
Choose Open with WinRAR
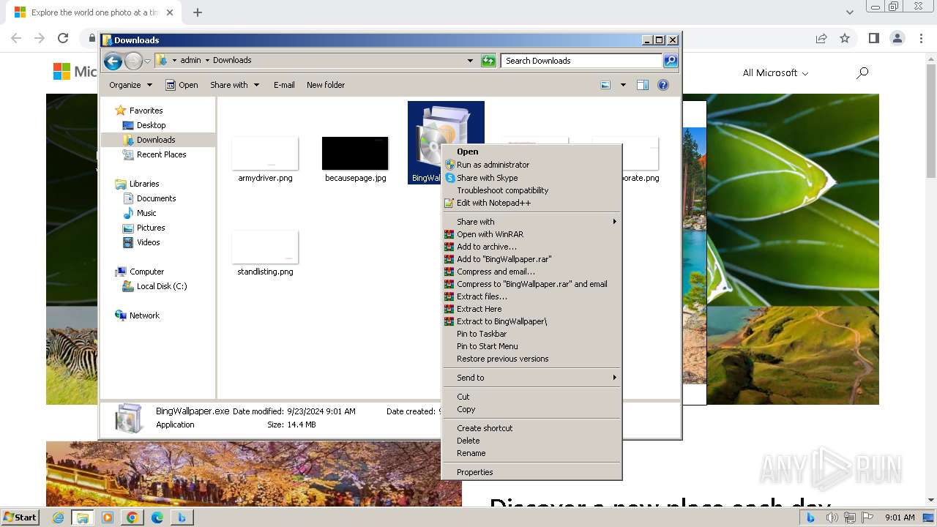click(x=532, y=234)
